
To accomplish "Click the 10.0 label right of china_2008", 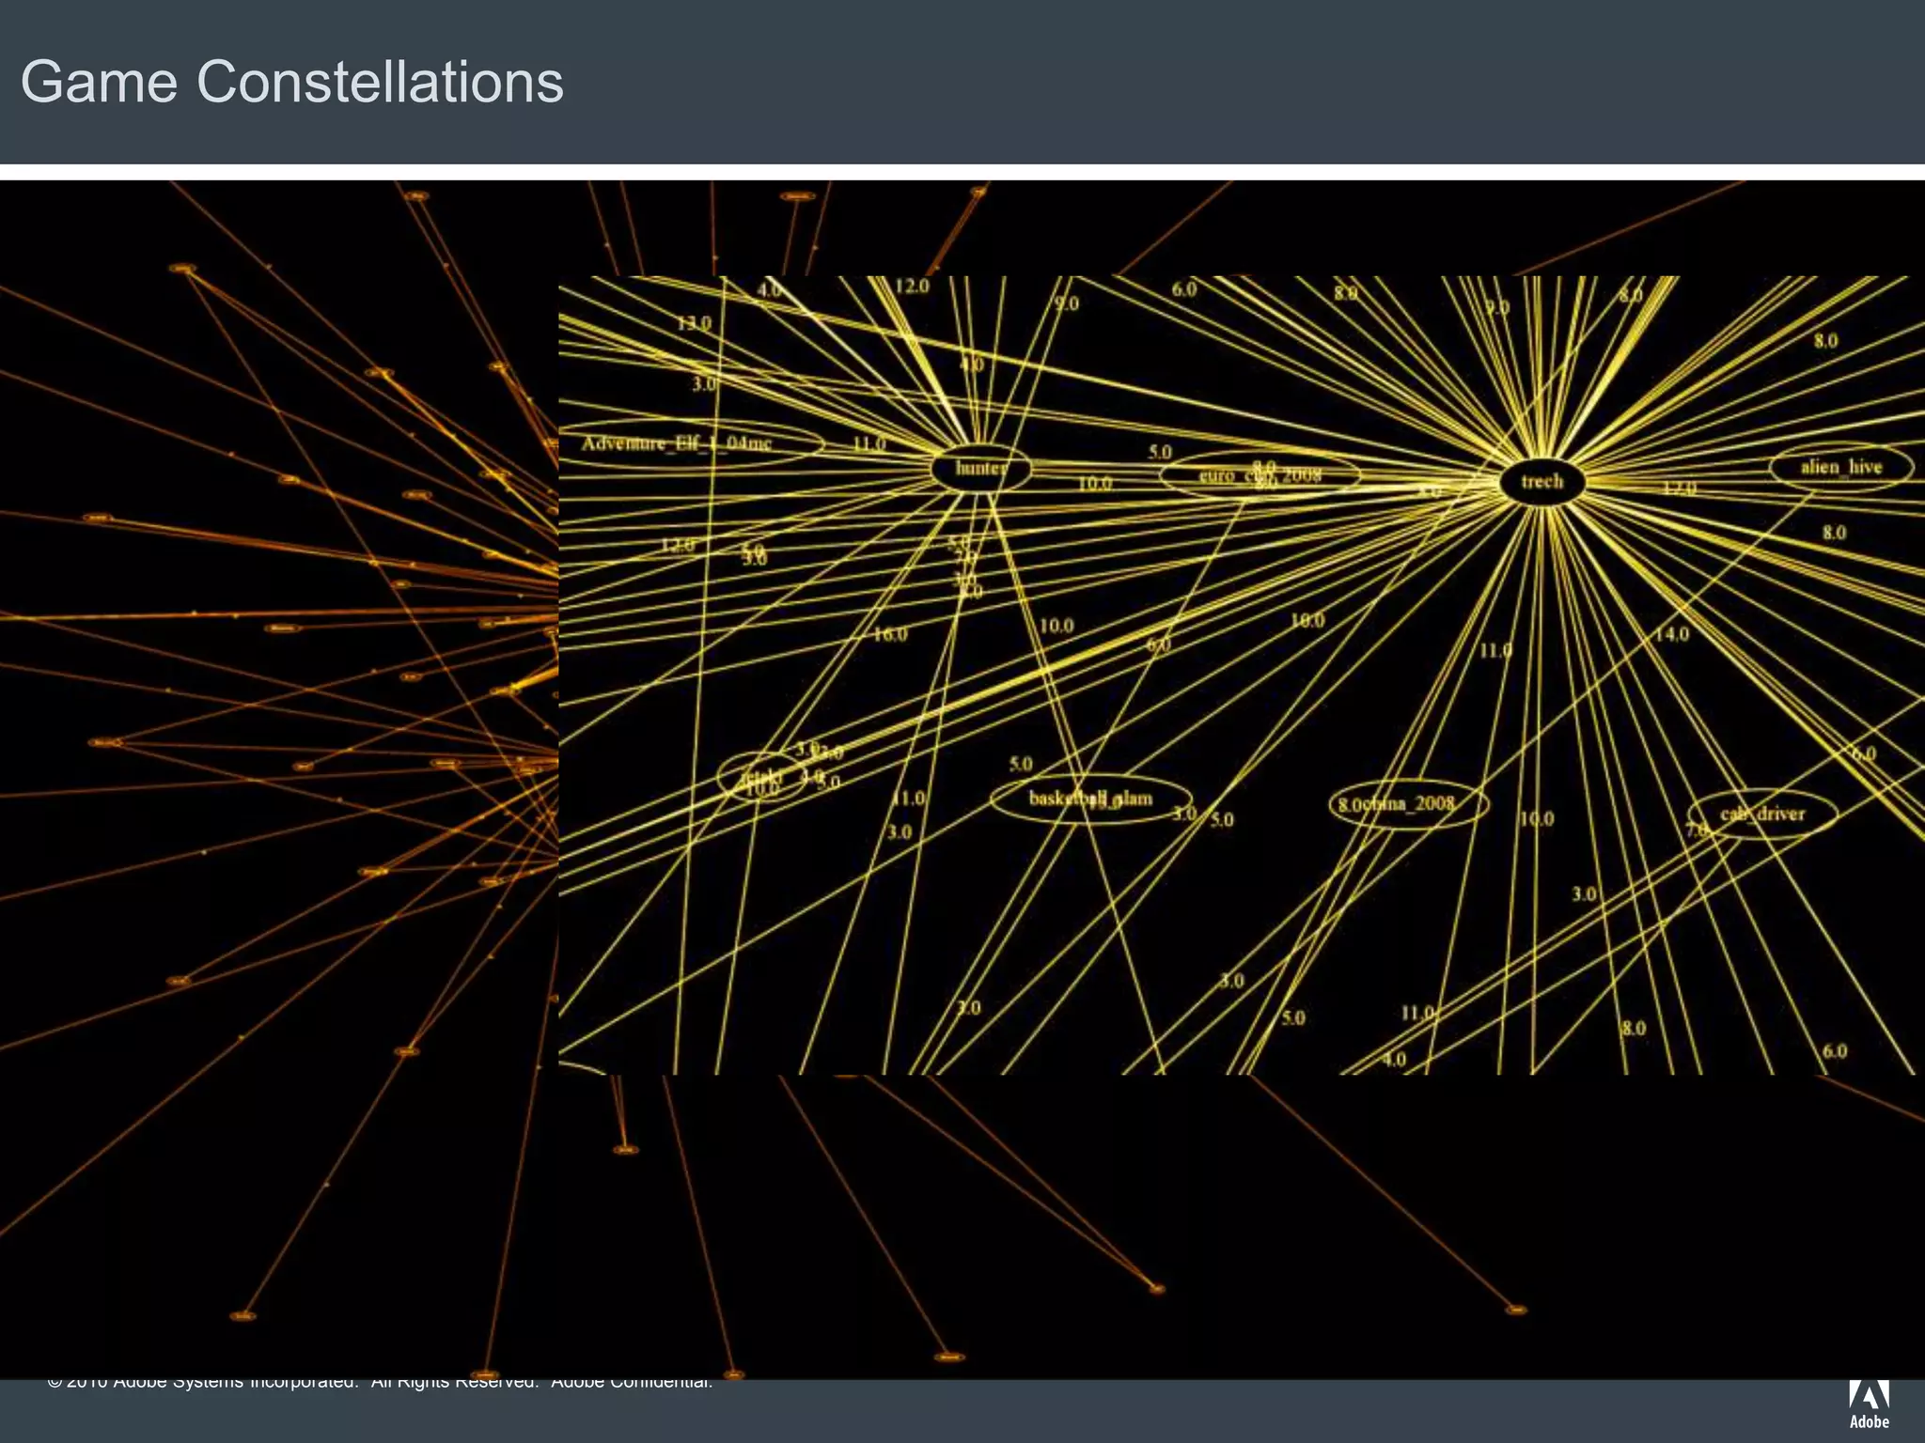I will click(1537, 819).
